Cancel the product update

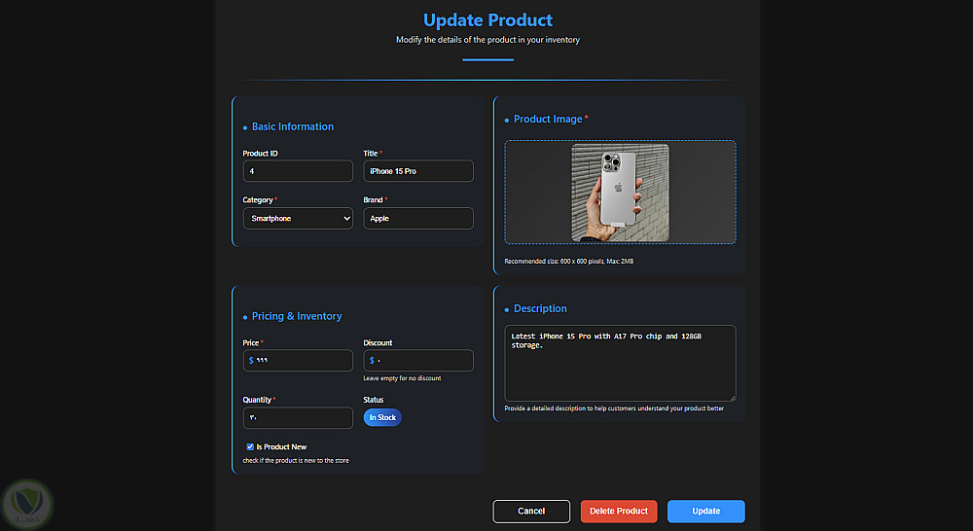click(531, 512)
